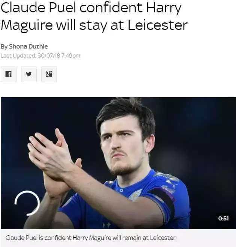Click the 30/07/18 date in the timestamp
Viewport: 236px width, 247px height.
(49, 56)
